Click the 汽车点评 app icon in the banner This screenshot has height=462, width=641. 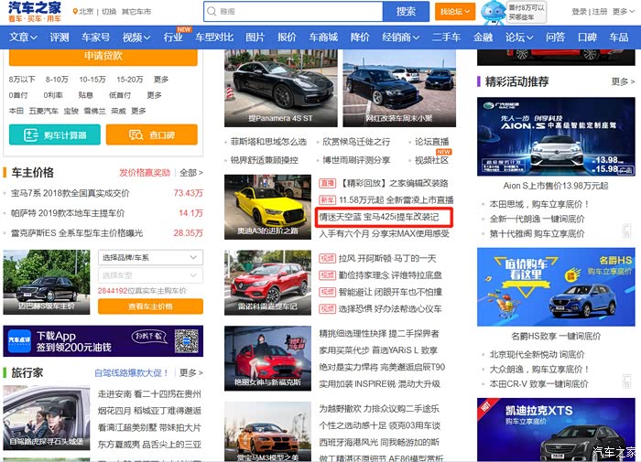click(20, 342)
